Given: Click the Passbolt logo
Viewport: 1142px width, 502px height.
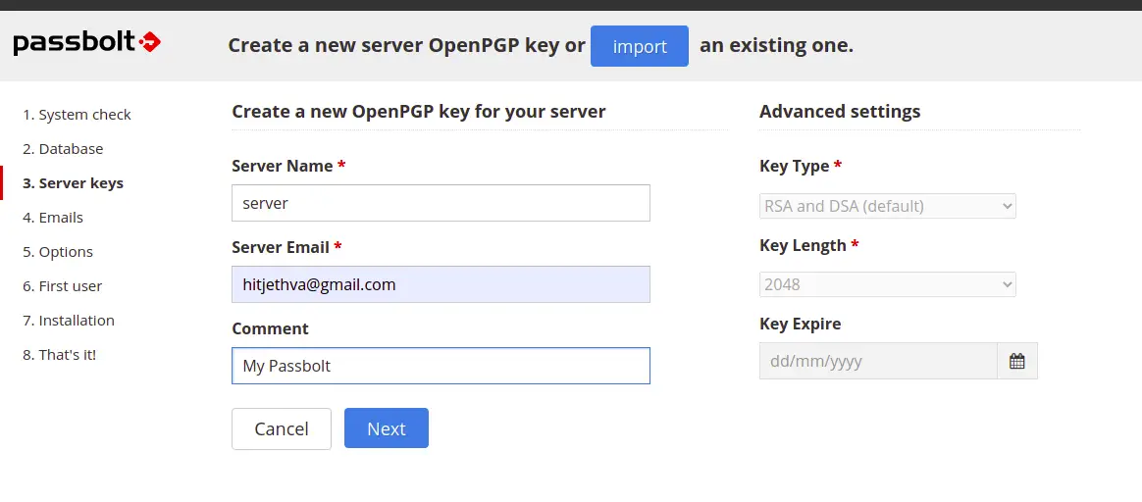Looking at the screenshot, I should coord(86,43).
